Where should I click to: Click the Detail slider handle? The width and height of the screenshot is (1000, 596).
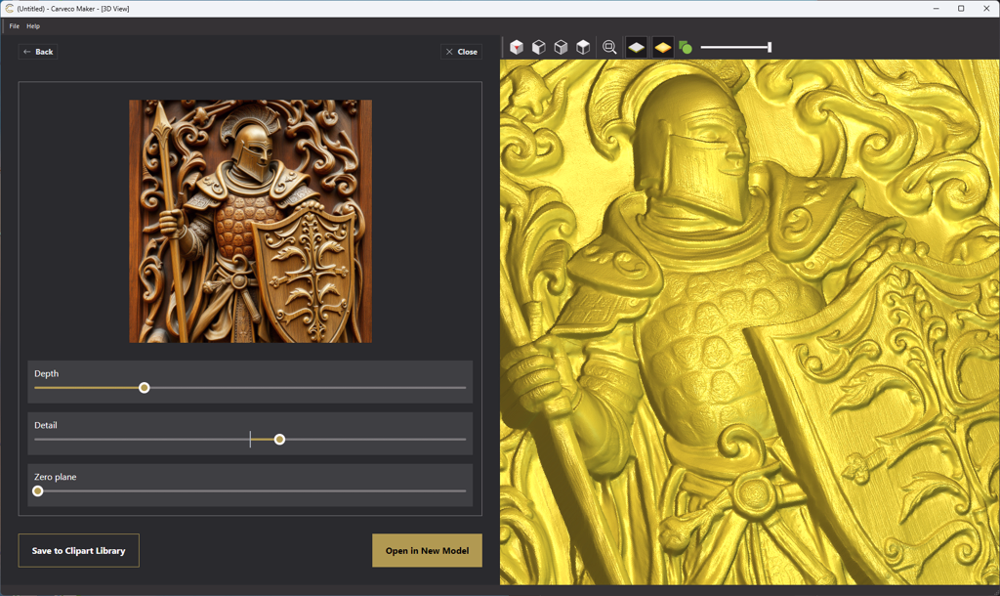(x=279, y=440)
